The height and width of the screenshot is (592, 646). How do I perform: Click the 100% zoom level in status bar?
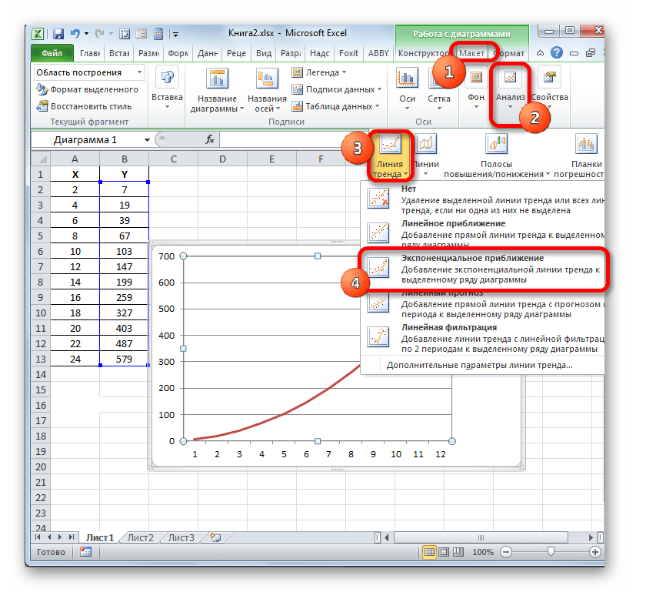click(x=483, y=552)
